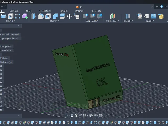Select browser item 'for r-patren'

pos(6,46)
